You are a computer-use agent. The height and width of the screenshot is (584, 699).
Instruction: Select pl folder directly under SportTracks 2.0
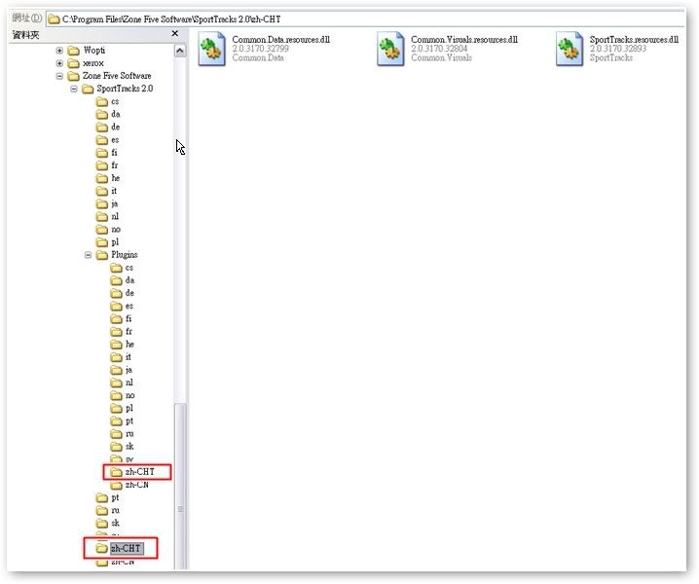[x=107, y=242]
